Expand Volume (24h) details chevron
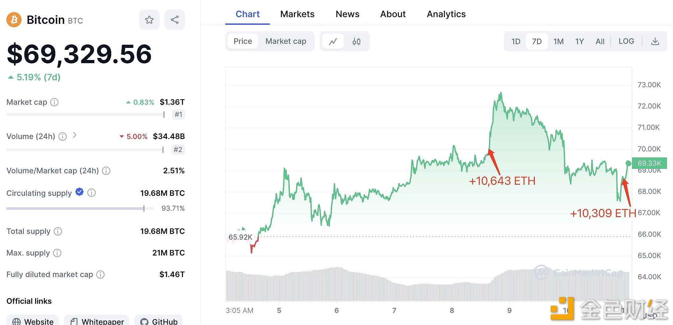 (x=75, y=135)
